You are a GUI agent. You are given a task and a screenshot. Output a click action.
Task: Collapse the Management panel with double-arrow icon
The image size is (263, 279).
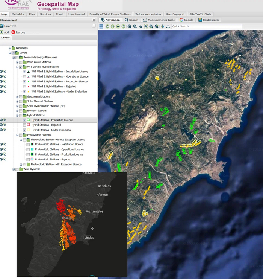94,20
